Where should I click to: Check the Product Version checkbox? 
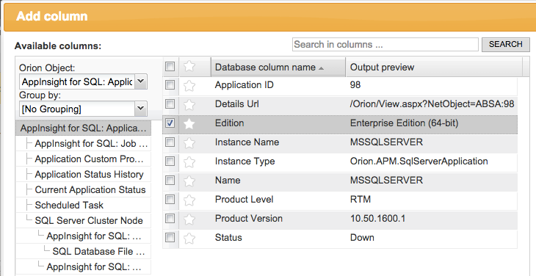(x=170, y=219)
